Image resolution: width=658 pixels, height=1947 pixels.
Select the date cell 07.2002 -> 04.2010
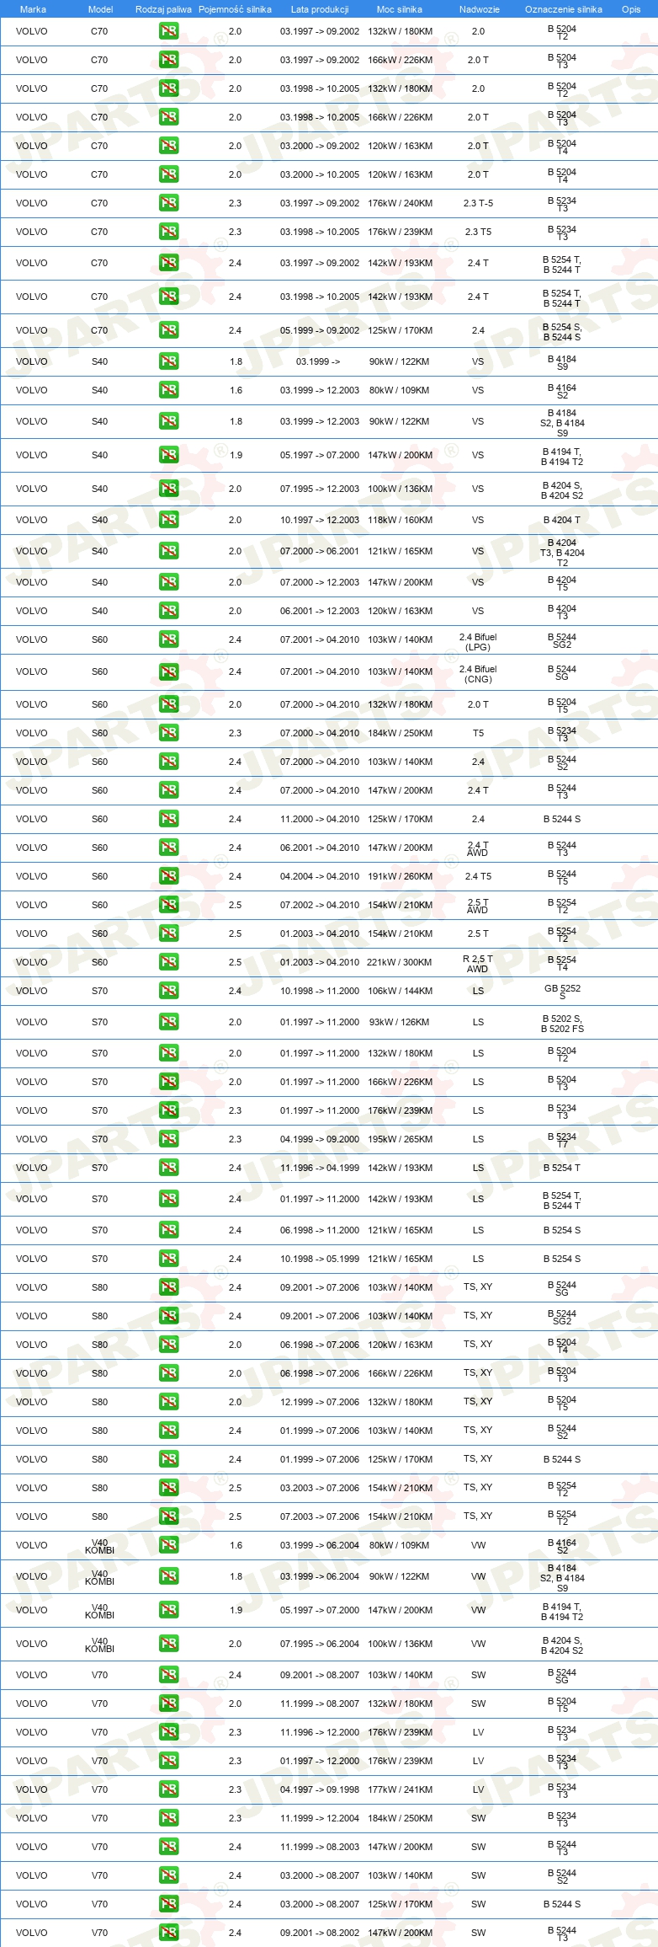tap(320, 905)
